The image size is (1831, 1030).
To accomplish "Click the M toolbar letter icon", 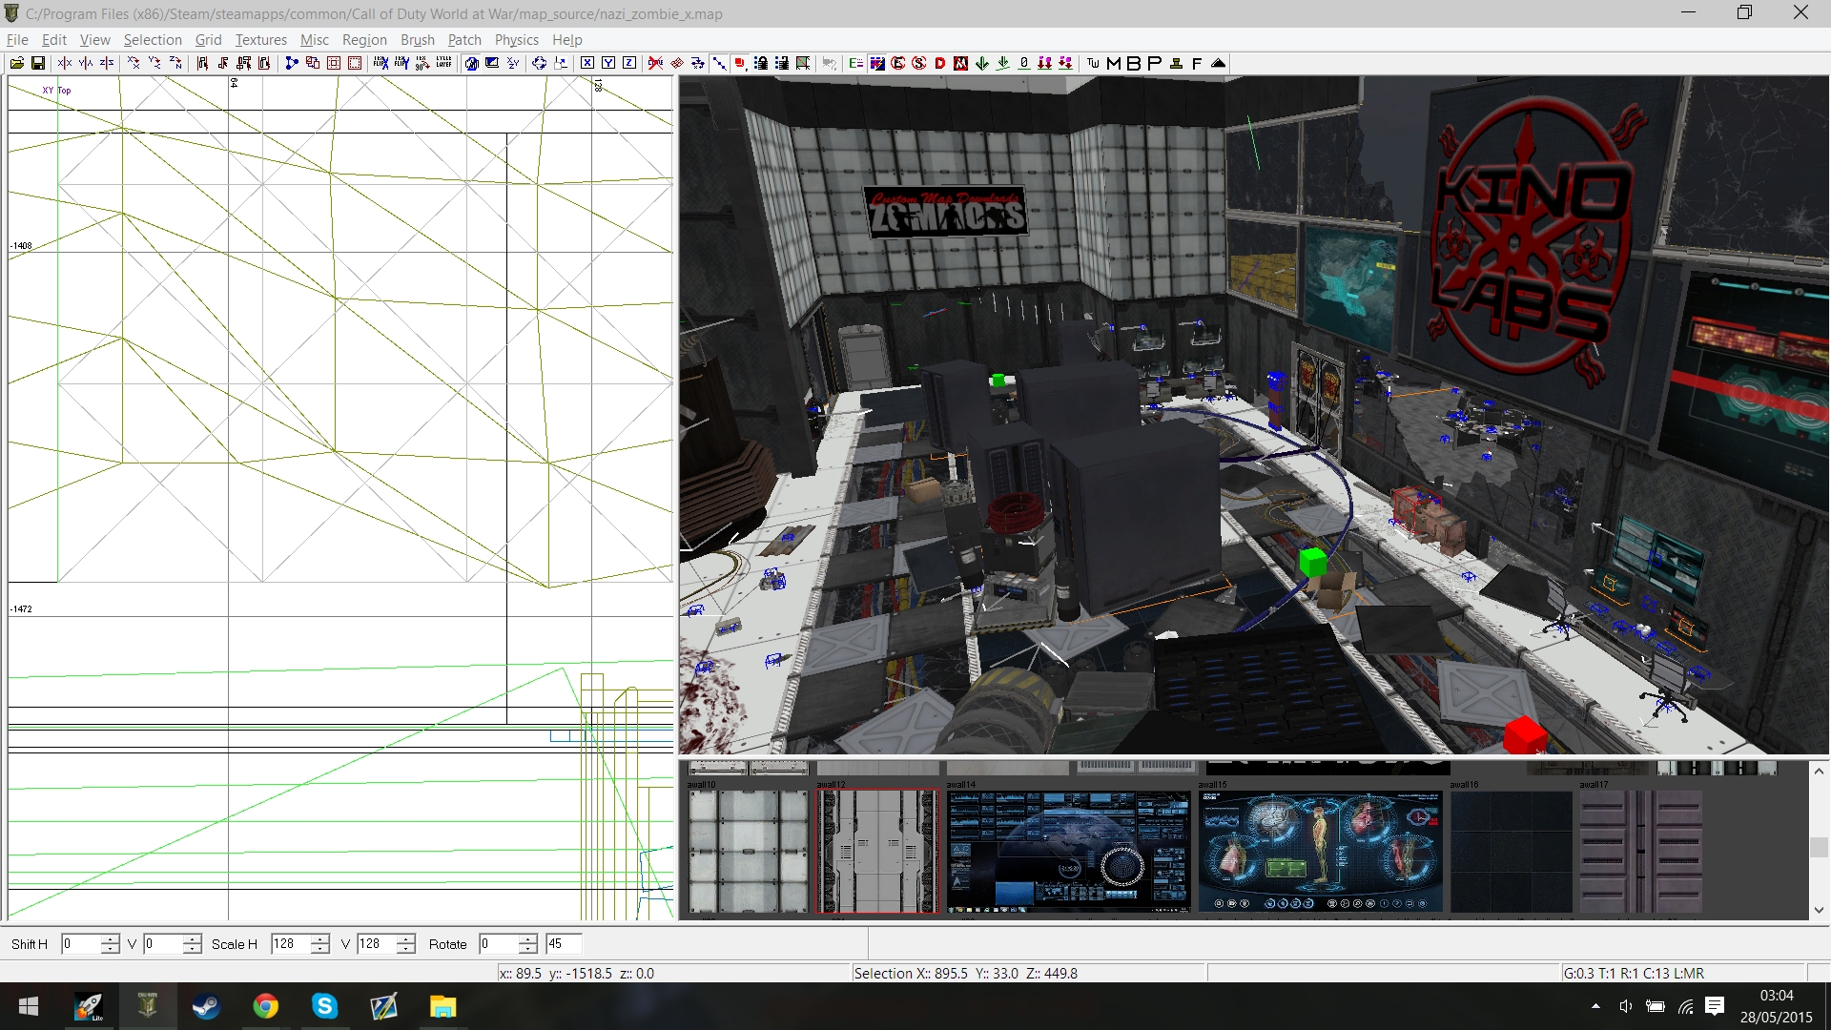I will tap(1114, 63).
